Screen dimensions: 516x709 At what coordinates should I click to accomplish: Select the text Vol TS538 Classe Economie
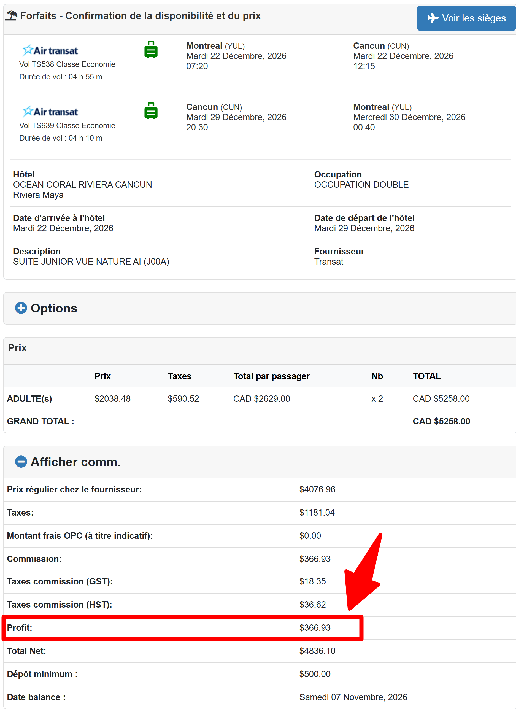click(x=67, y=64)
